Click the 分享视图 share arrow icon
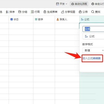This screenshot has height=104, width=104. click(62, 12)
